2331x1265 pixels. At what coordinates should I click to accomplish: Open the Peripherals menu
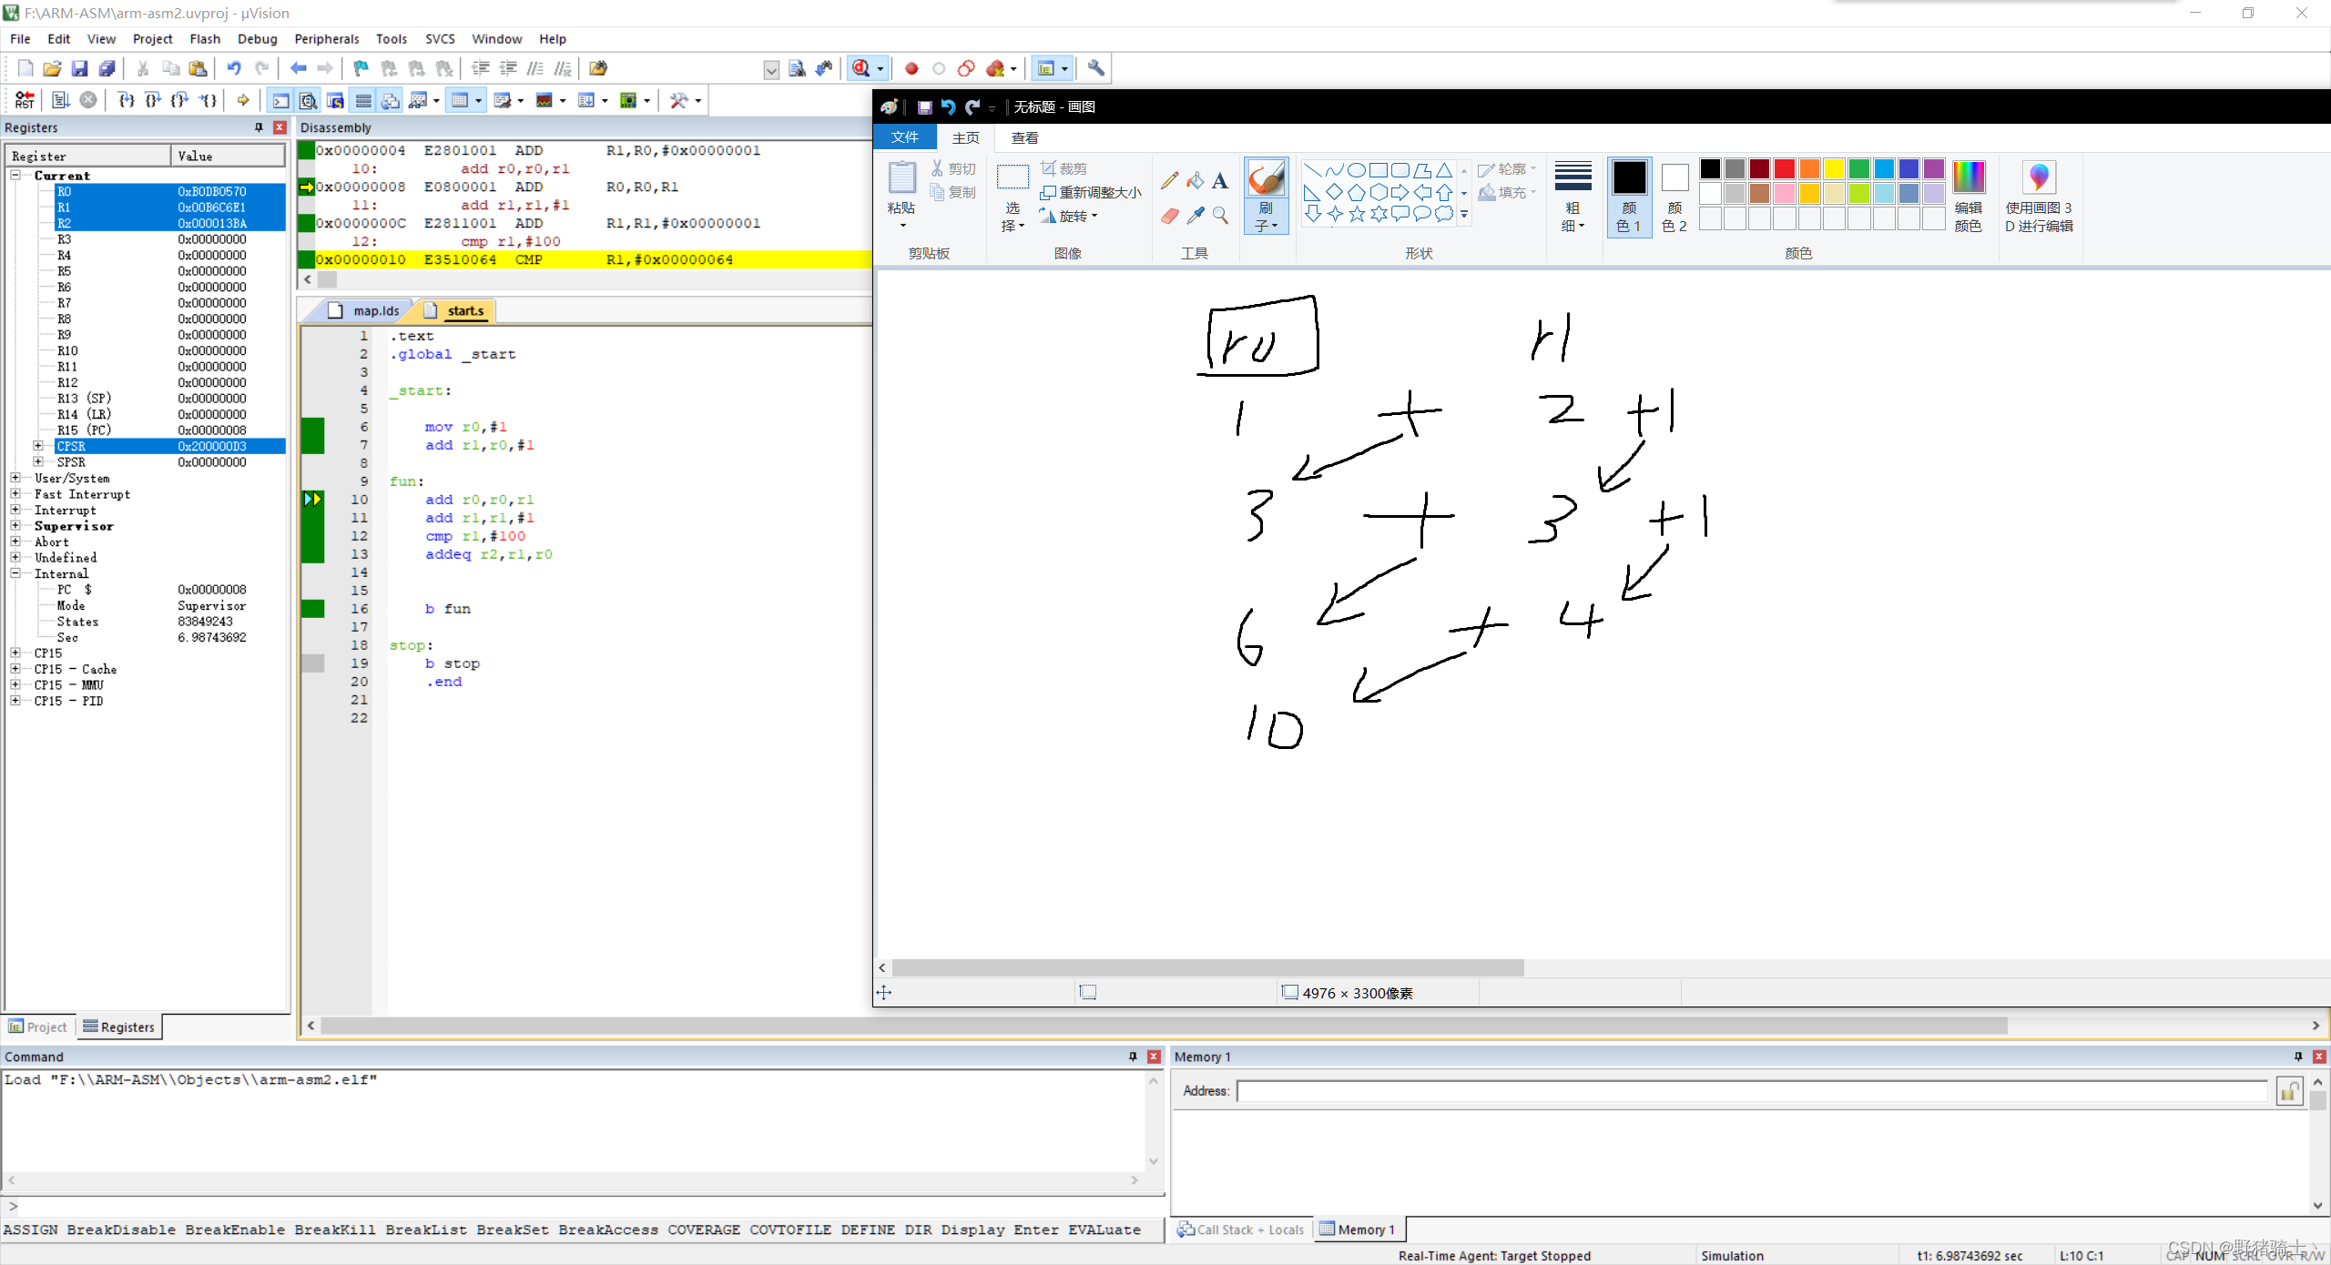click(x=326, y=39)
